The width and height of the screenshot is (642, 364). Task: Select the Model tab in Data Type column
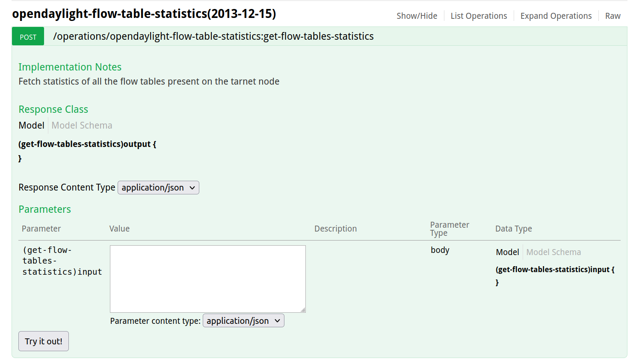pos(507,252)
